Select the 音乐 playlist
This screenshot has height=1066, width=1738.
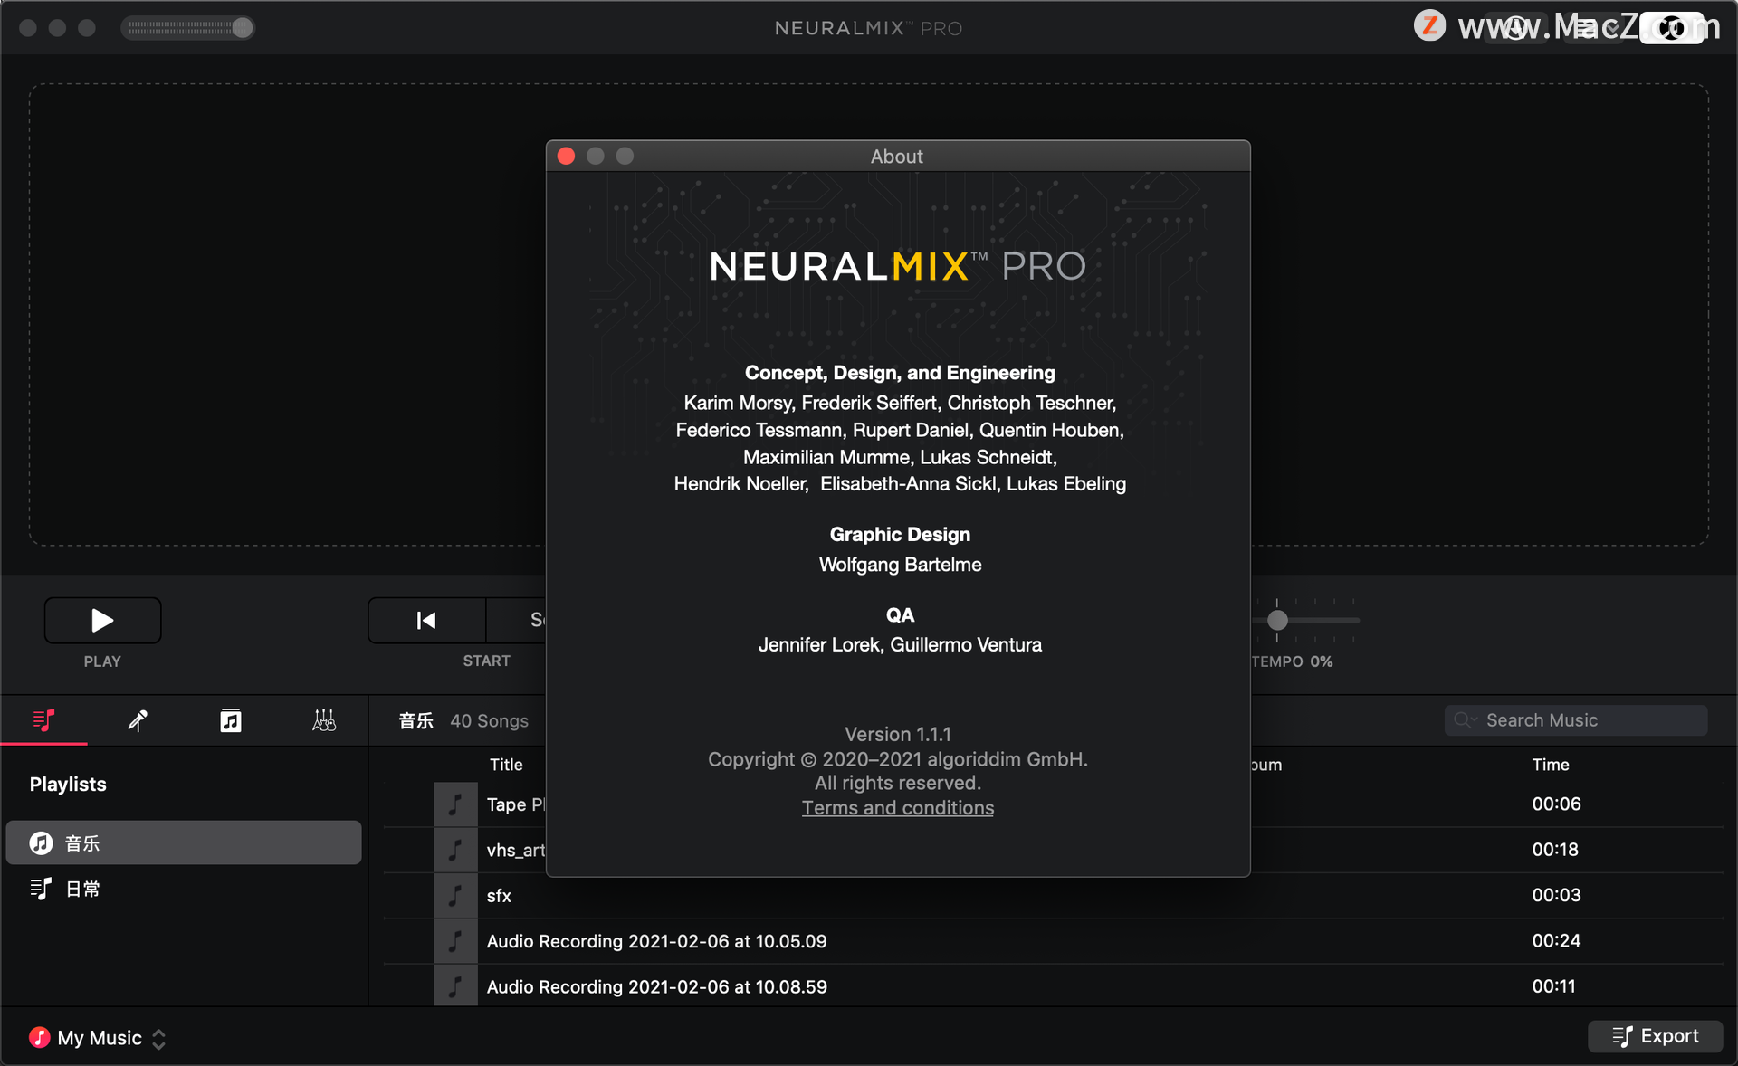point(184,842)
